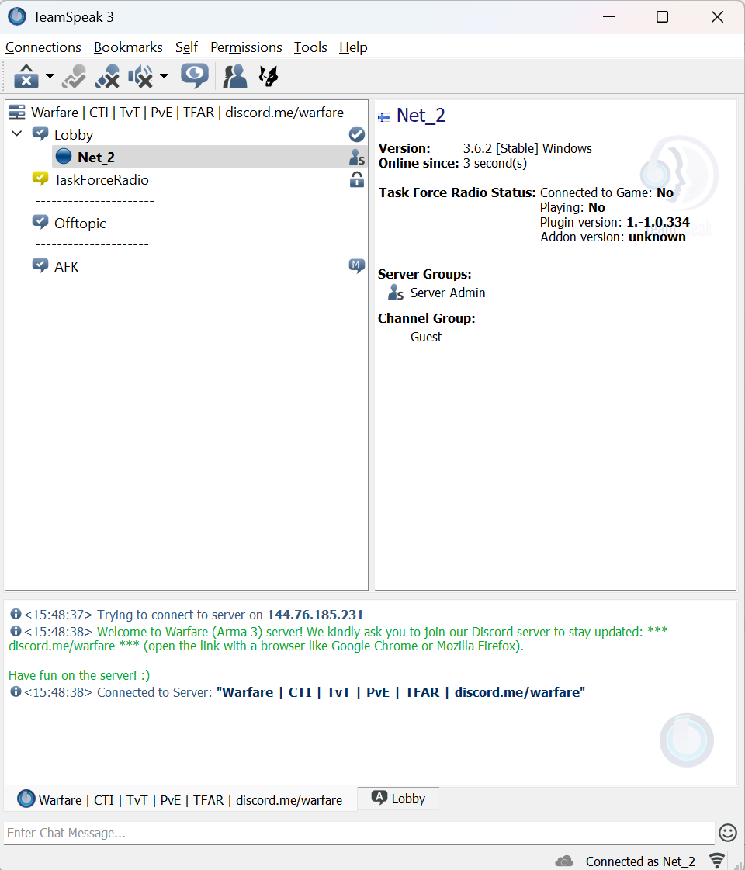Click the Online since value 3 second(s)

495,163
